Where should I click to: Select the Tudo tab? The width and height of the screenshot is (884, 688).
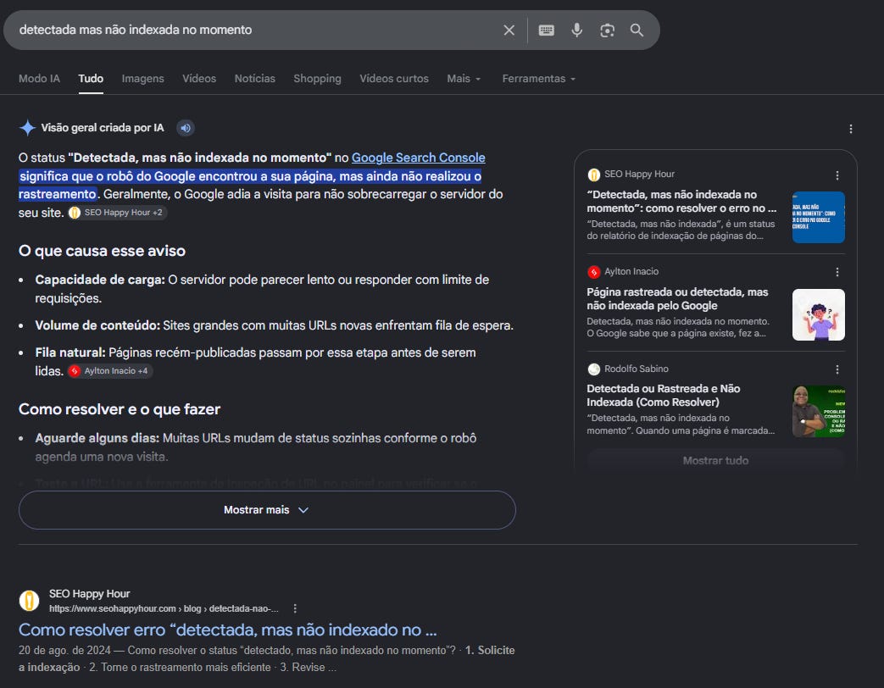[x=91, y=79]
